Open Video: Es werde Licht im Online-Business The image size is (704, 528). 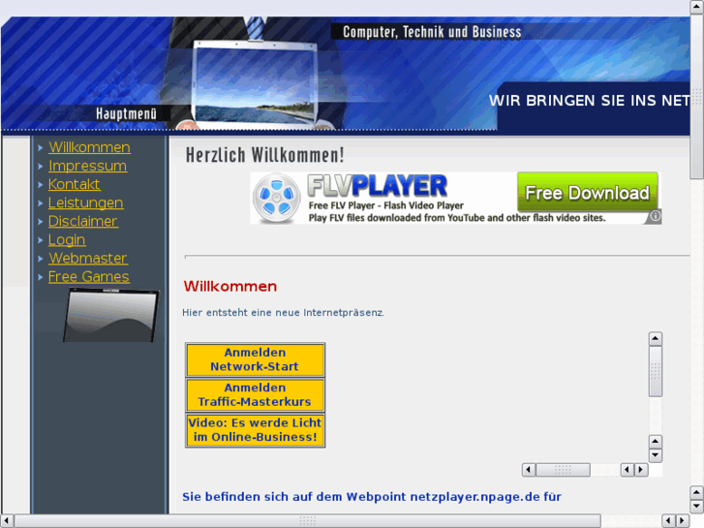(x=255, y=429)
